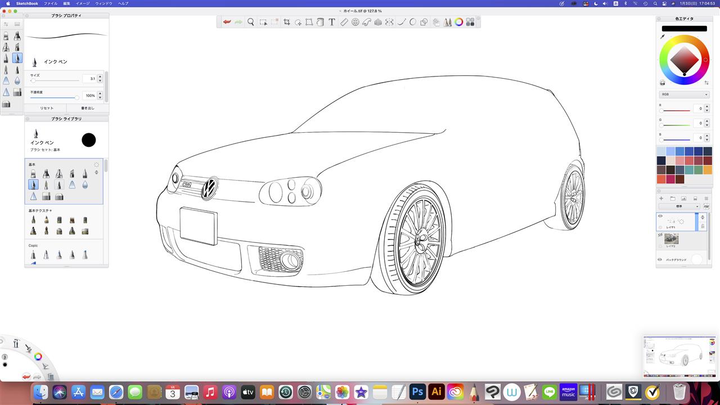
Task: Click the リセット button in Brush Properties
Action: pyautogui.click(x=46, y=108)
